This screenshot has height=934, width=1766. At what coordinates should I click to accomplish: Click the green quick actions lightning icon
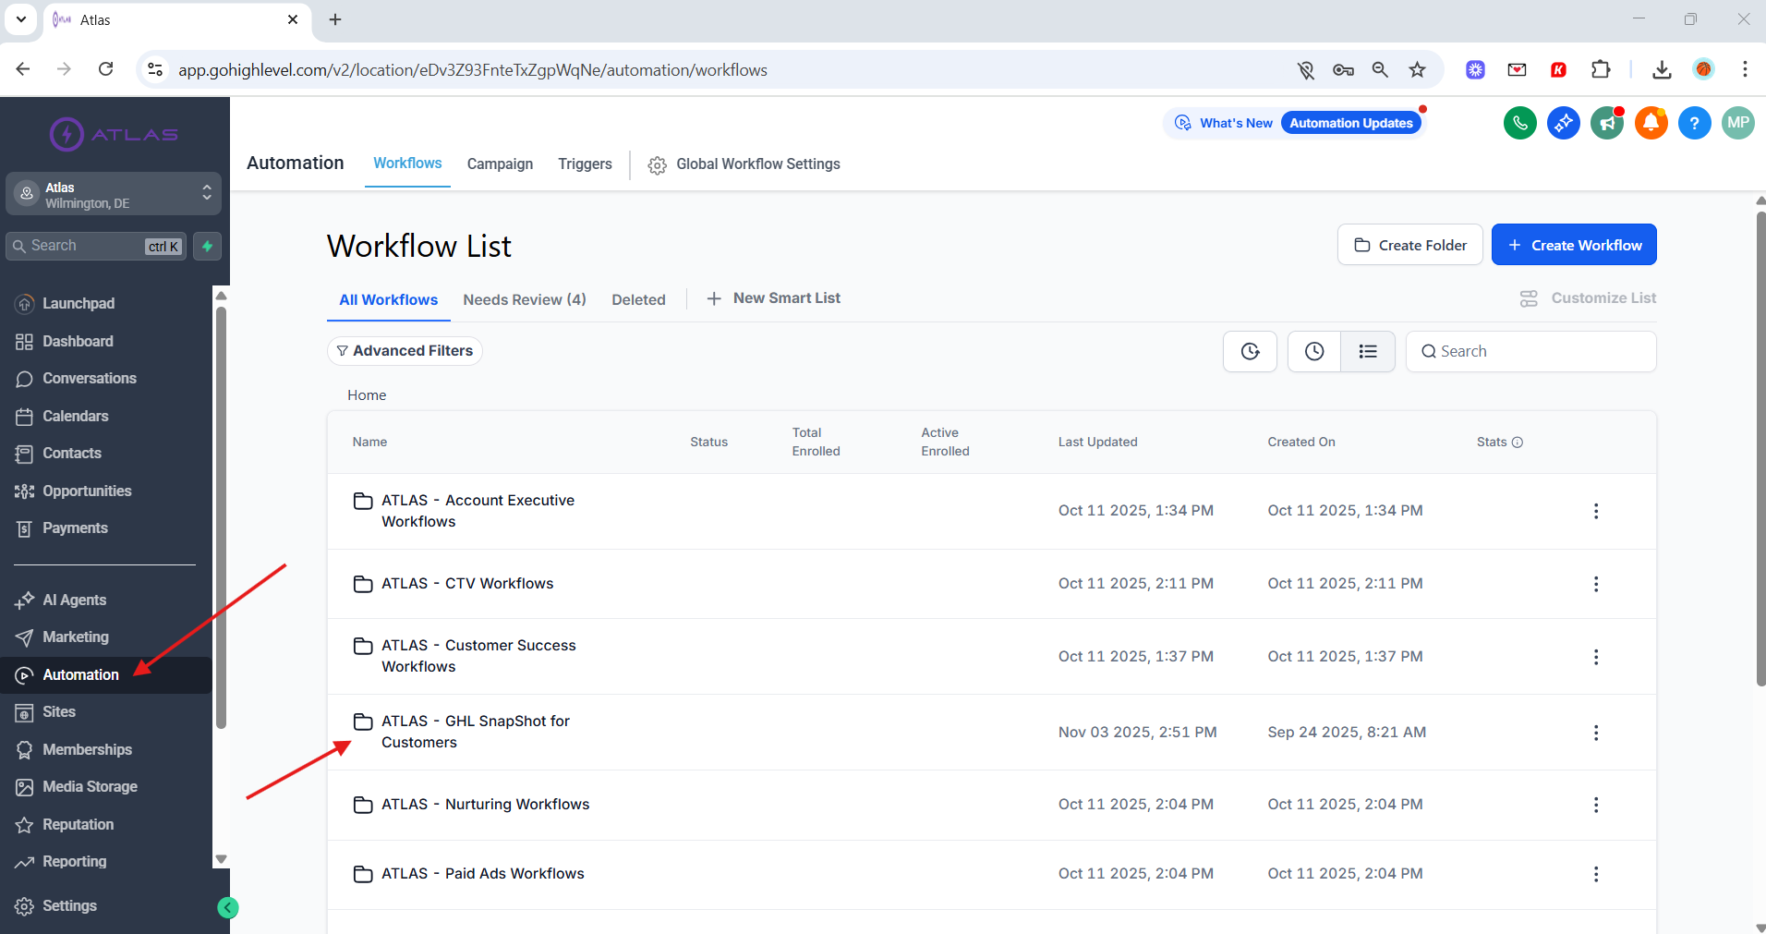point(208,246)
